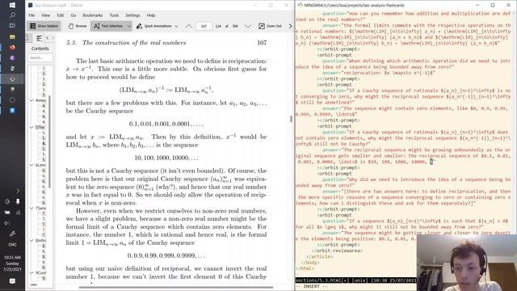Click the sequence '0.1, 0.01, 0.001, 0.0001' in PDF

(x=166, y=124)
